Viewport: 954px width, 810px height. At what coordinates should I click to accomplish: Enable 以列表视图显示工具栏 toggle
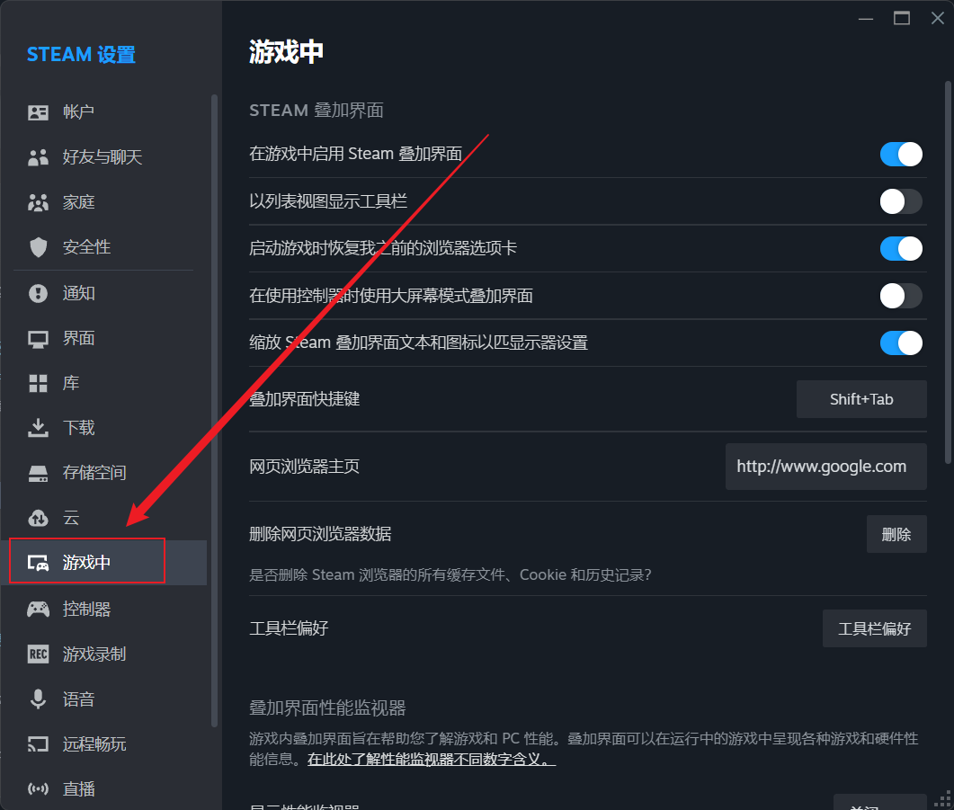[x=901, y=201]
